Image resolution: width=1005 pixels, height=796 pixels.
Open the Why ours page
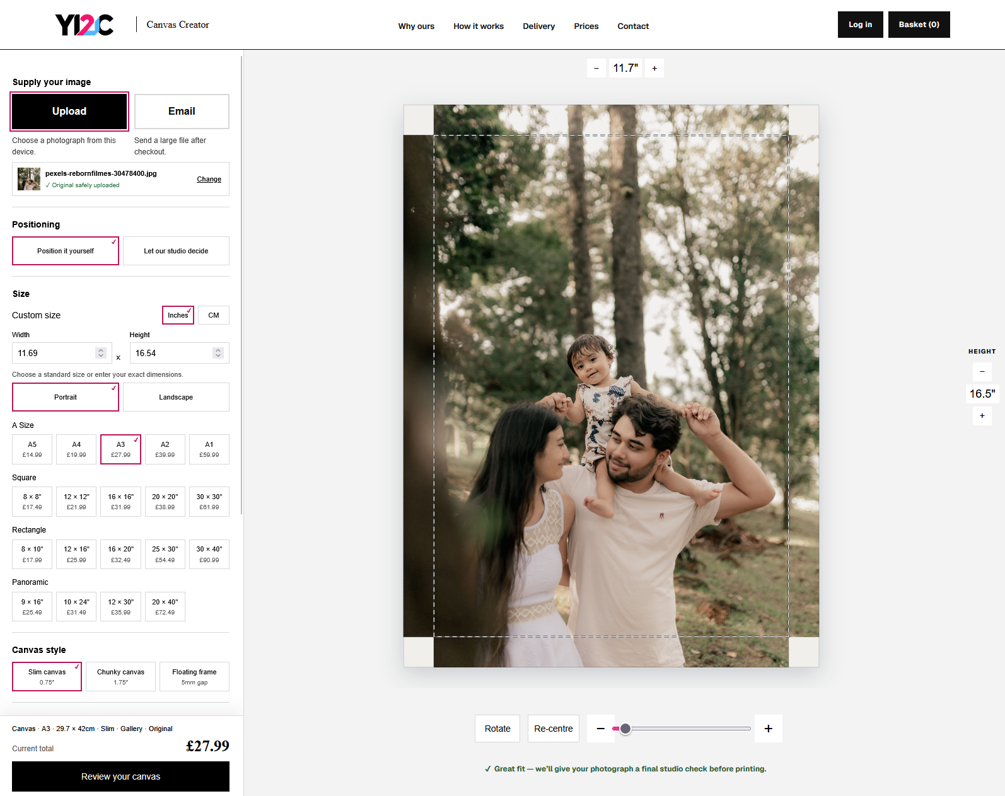416,26
